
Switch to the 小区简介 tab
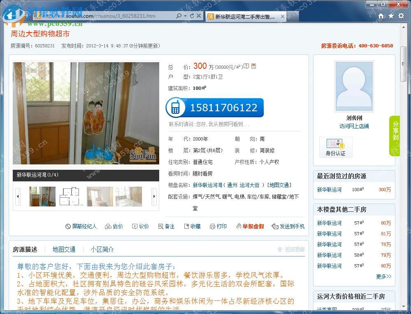pos(101,249)
